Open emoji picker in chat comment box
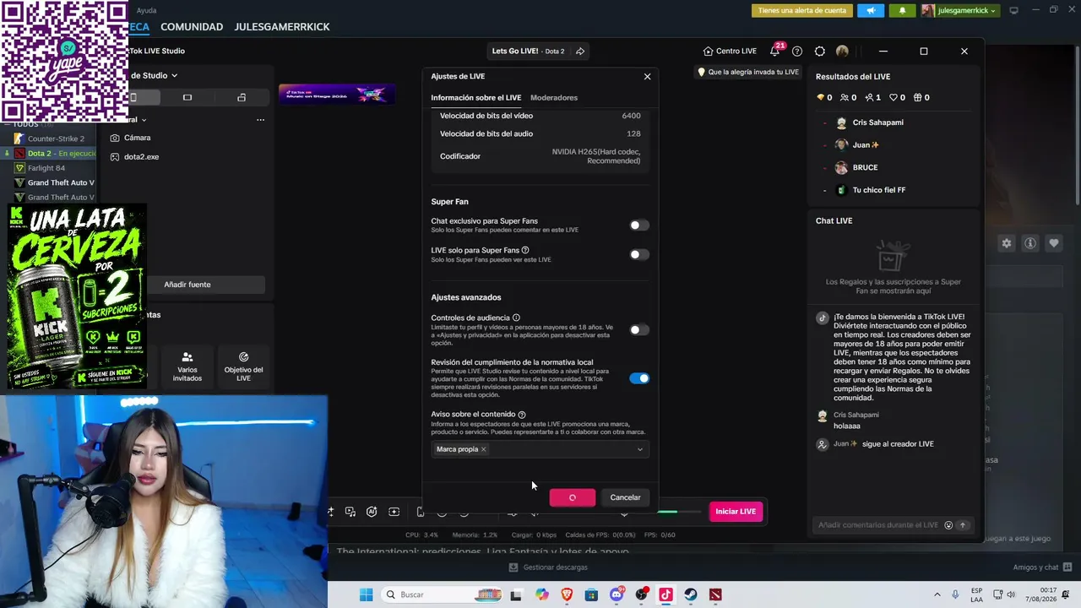1081x608 pixels. [x=948, y=525]
